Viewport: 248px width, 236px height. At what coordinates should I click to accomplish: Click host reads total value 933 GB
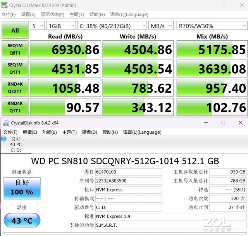[228, 172]
